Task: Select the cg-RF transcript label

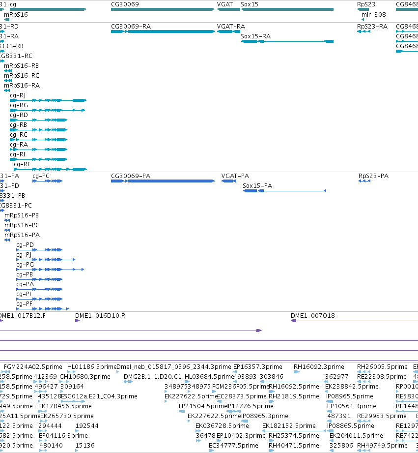Action: tap(22, 164)
